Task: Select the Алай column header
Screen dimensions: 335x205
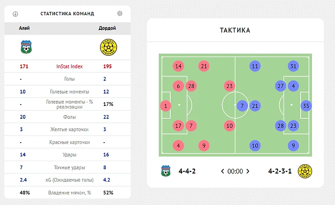Action: tap(24, 28)
